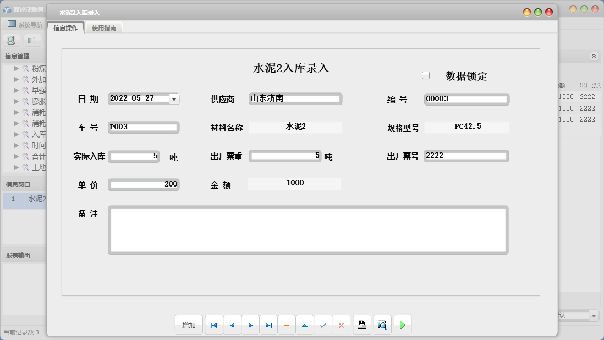Jump to the last record

coord(268,325)
